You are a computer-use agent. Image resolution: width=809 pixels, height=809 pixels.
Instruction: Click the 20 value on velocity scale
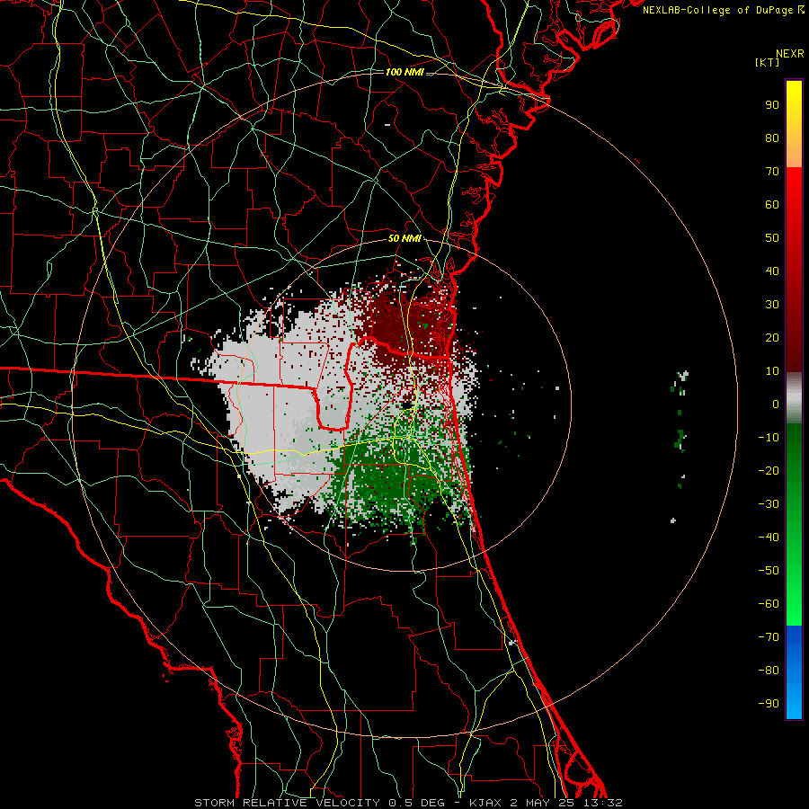click(772, 338)
